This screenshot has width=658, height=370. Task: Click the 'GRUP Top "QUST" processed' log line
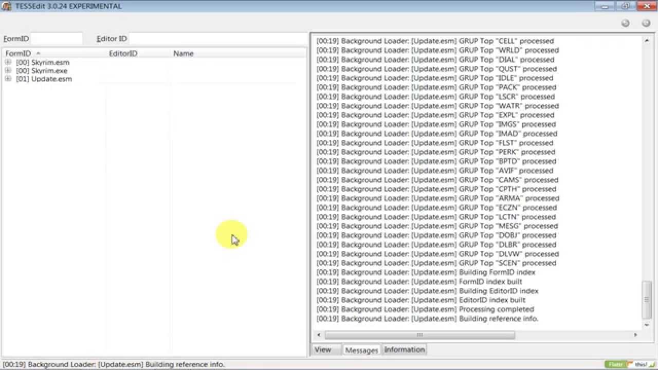436,69
